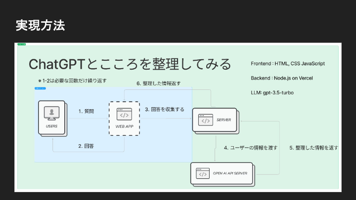The width and height of the screenshot is (356, 200).
Task: Click the label 3. 回答を収集する
Action: (x=165, y=110)
